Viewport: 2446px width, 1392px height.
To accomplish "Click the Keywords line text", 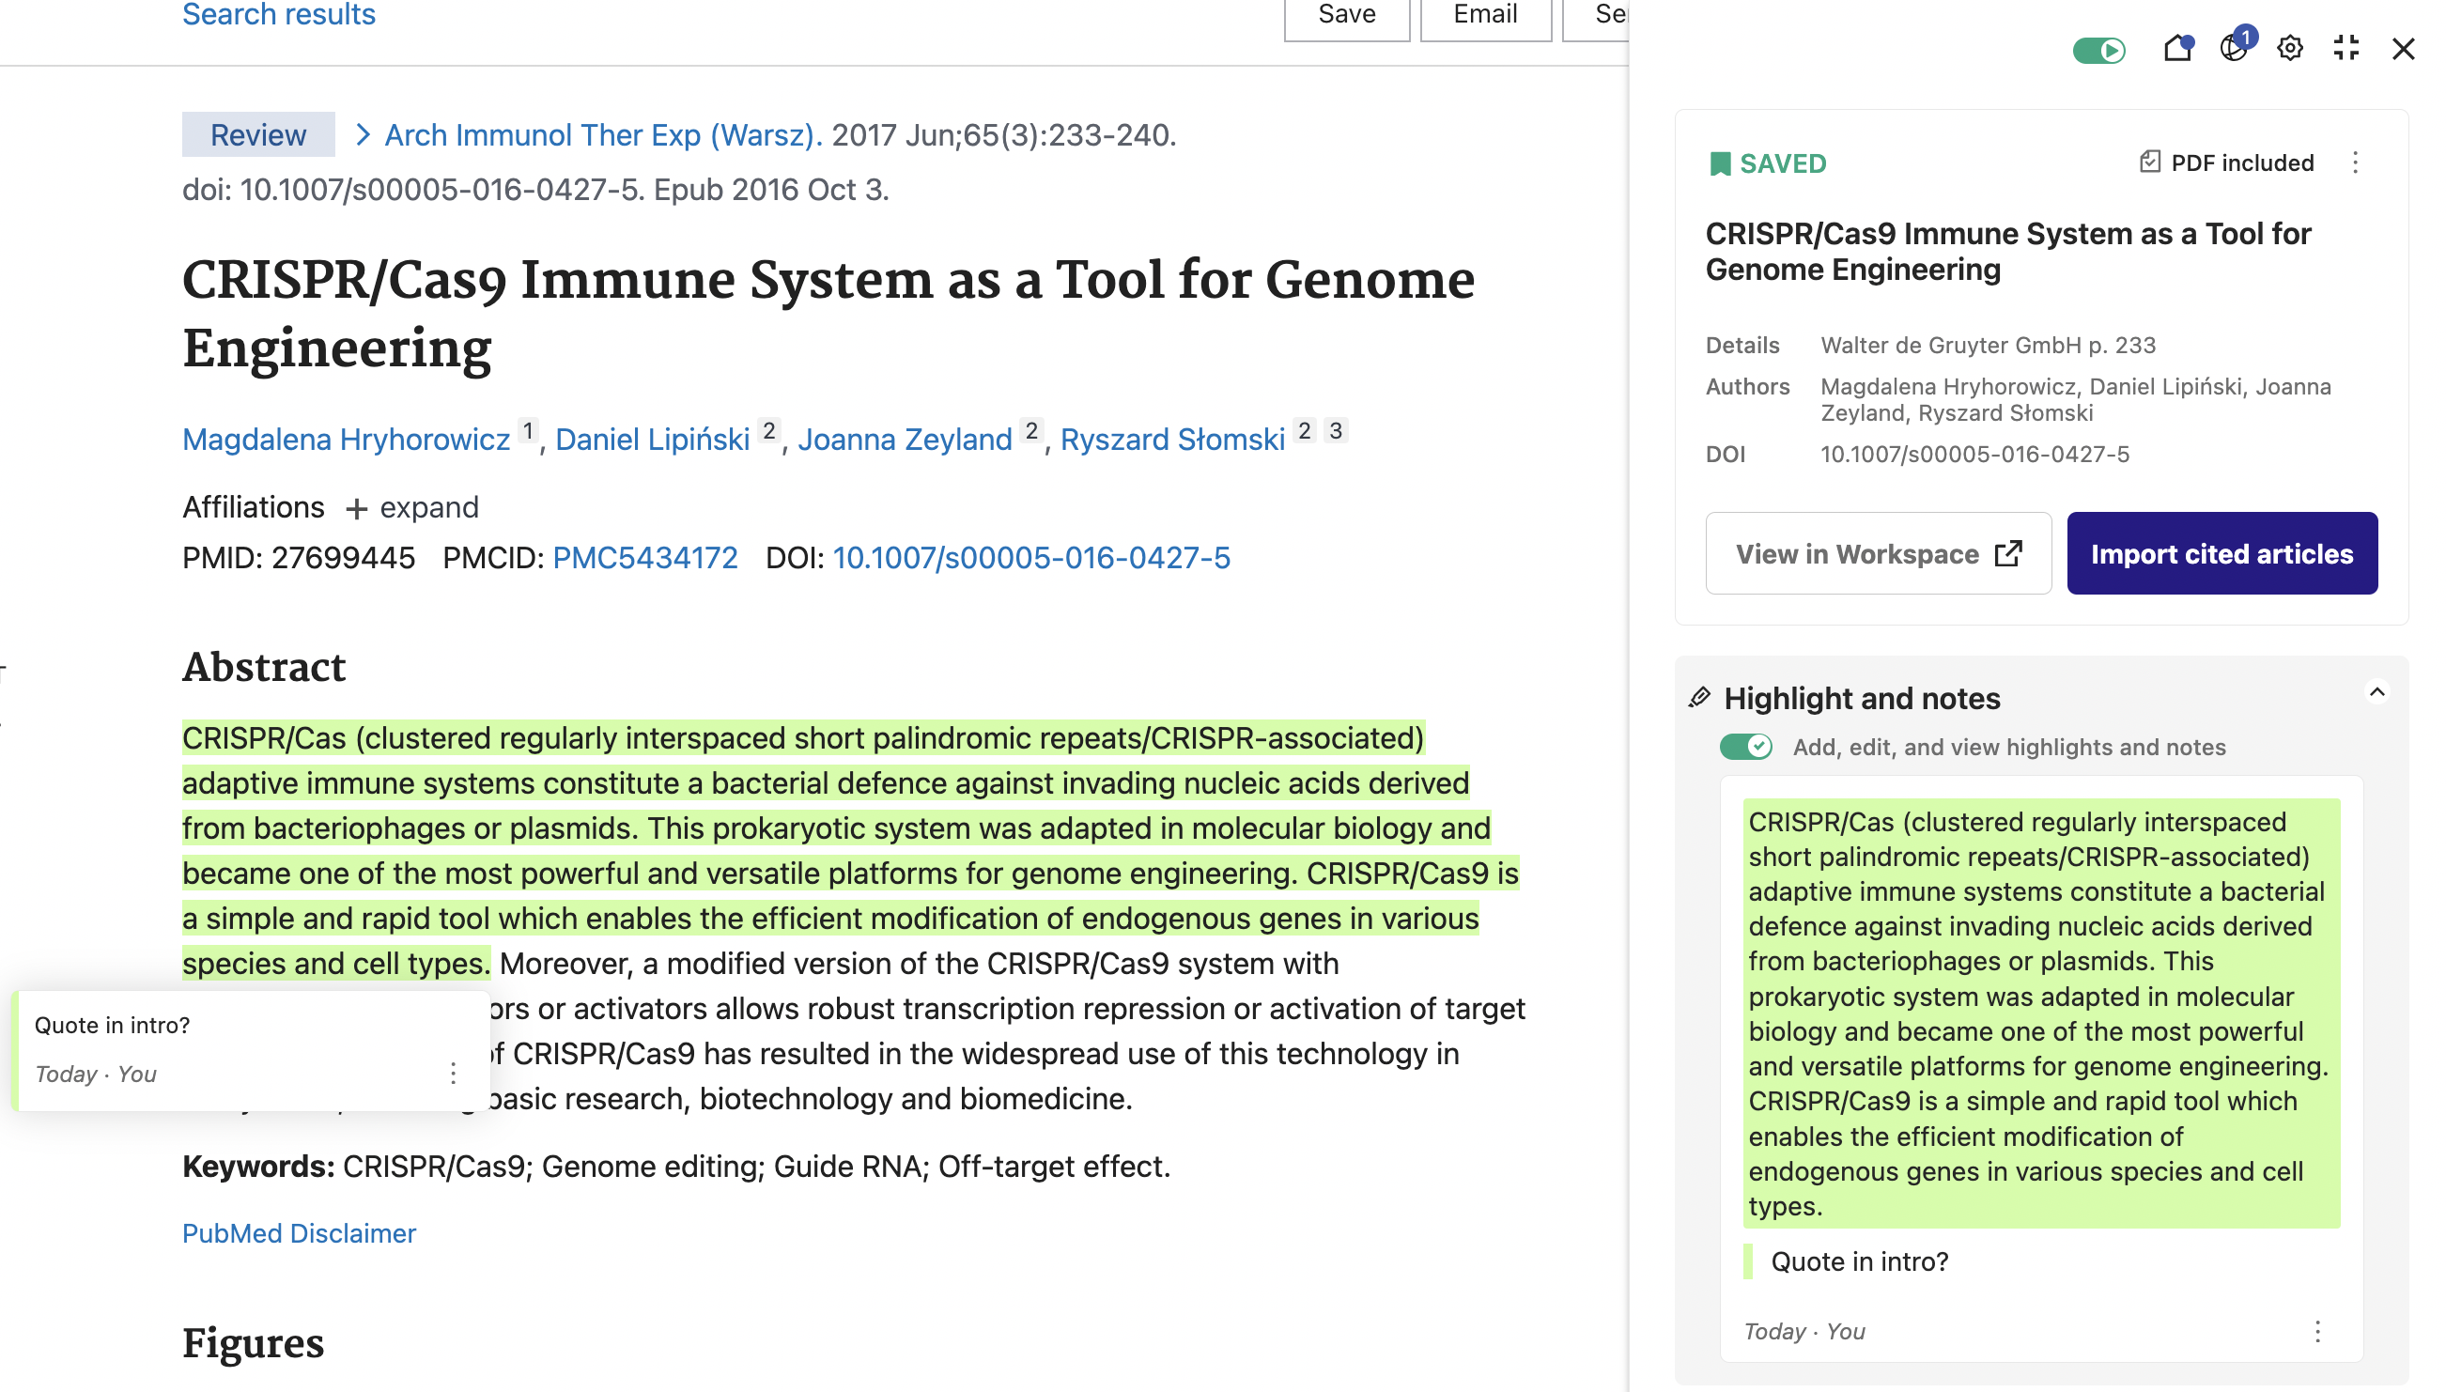I will [675, 1167].
